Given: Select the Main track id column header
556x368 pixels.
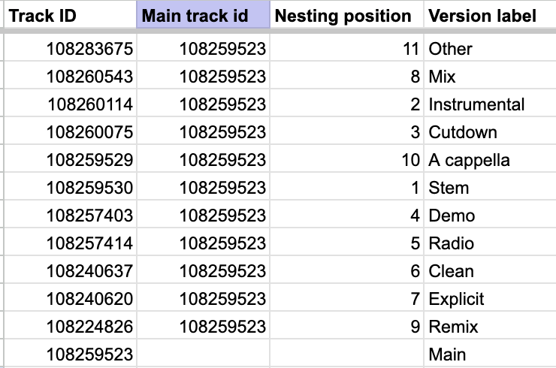Looking at the screenshot, I should (203, 15).
